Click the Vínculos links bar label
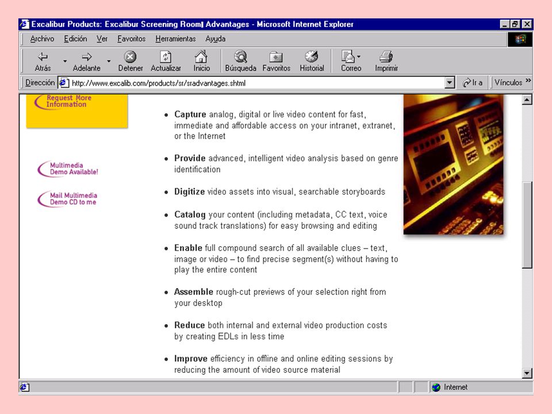Viewport: 552px width, 414px height. coord(508,83)
